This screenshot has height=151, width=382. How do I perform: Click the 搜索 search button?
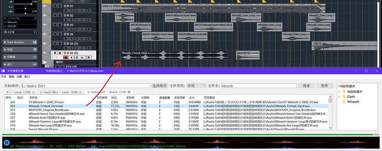[x=306, y=86]
